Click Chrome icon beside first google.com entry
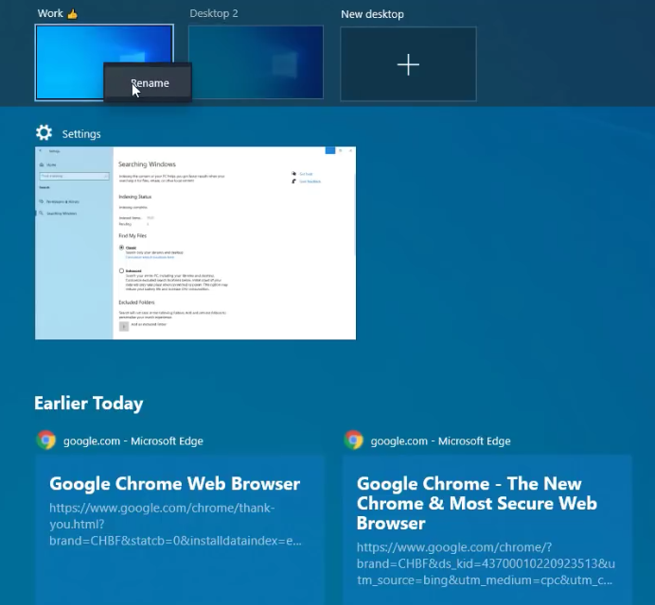This screenshot has height=605, width=655. [46, 441]
